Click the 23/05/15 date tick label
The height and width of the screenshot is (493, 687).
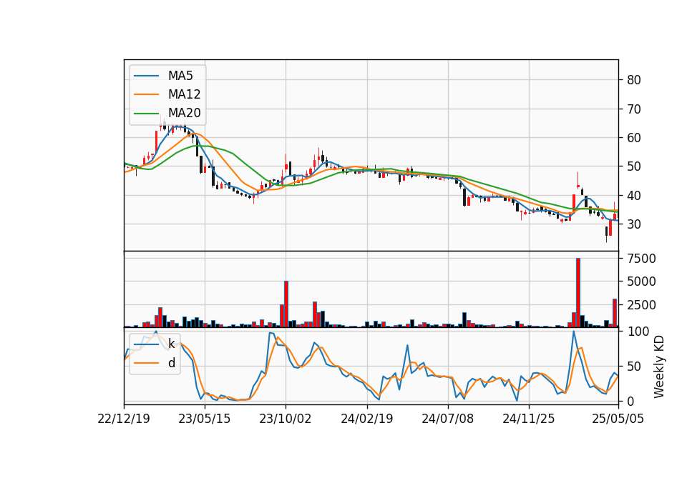(204, 419)
